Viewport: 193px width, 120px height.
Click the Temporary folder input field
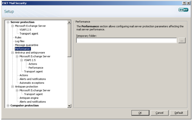(126, 40)
